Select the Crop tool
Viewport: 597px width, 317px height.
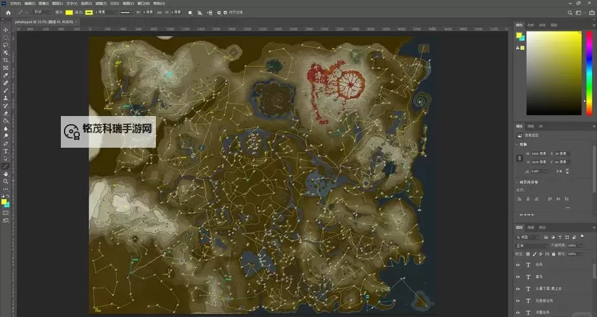6,60
